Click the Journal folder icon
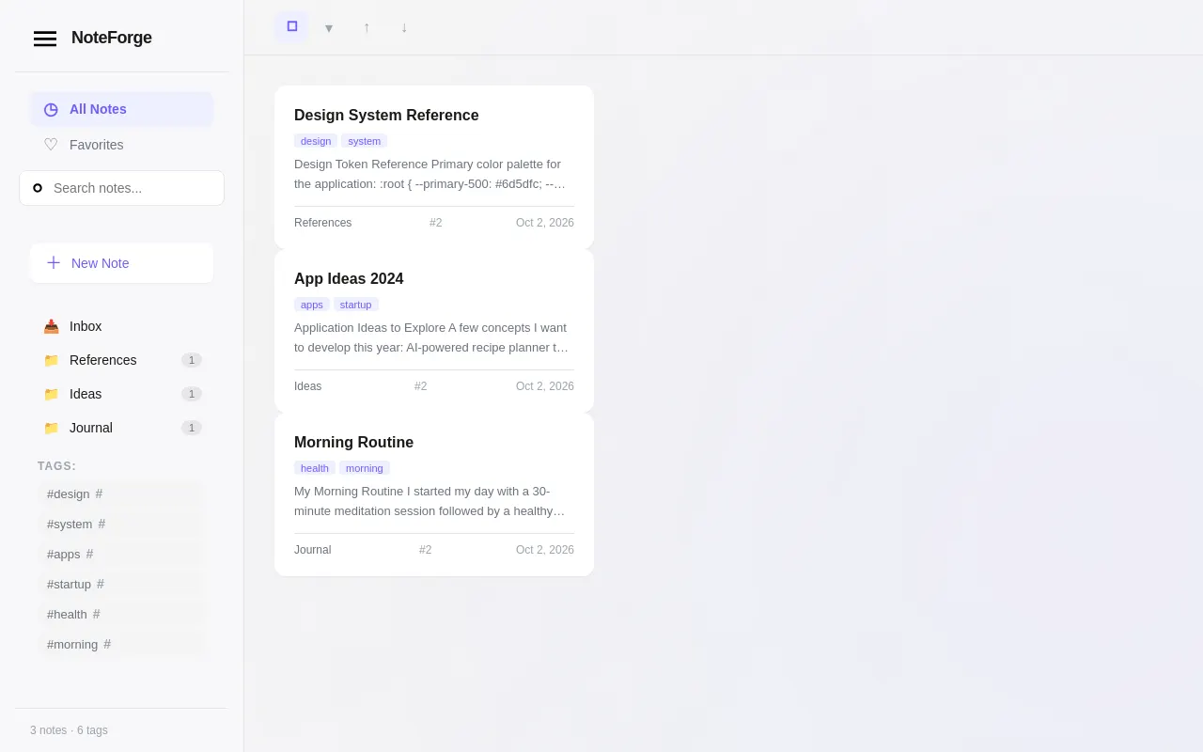This screenshot has height=752, width=1203. coord(51,428)
